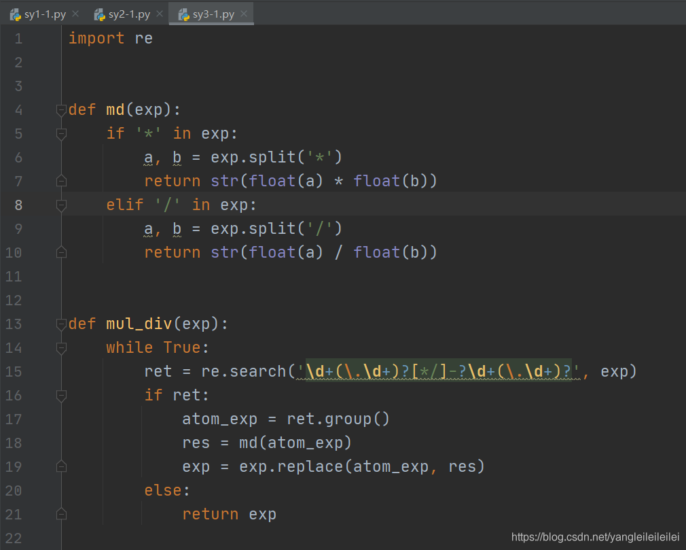
Task: Click 'atom_exp = ret.group()' on line 17
Action: coord(286,419)
